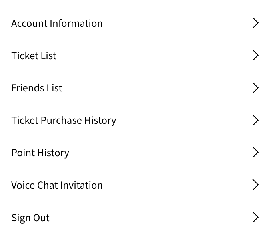Viewport: 277px width, 246px height.
Task: Tap the right arrow for Friends List
Action: tap(255, 88)
